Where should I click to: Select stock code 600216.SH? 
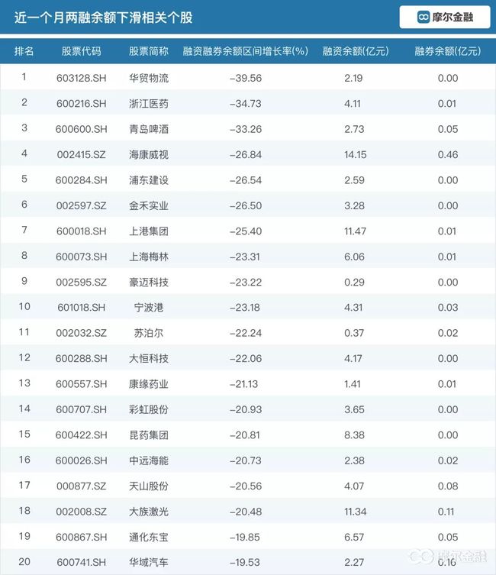point(82,103)
